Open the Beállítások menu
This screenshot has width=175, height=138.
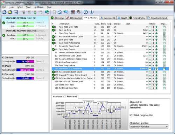[x=39, y=7]
